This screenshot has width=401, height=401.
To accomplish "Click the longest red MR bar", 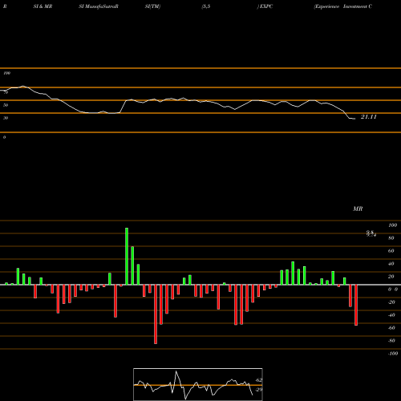I will coord(156,314).
